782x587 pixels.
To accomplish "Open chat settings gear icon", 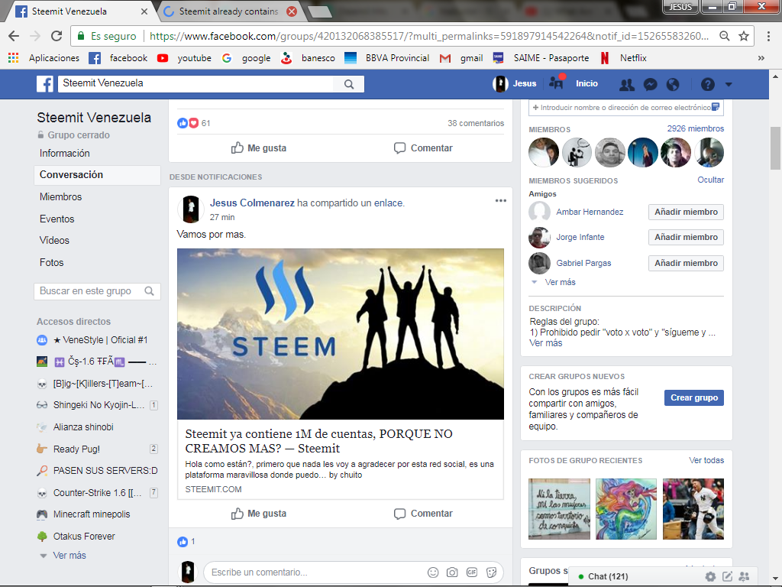I will (710, 576).
